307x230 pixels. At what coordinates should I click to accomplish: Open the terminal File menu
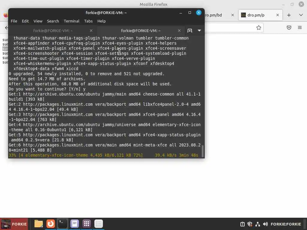click(x=14, y=21)
